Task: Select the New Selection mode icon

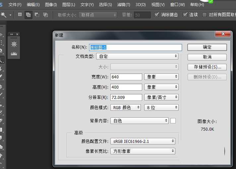Action: [x=20, y=15]
